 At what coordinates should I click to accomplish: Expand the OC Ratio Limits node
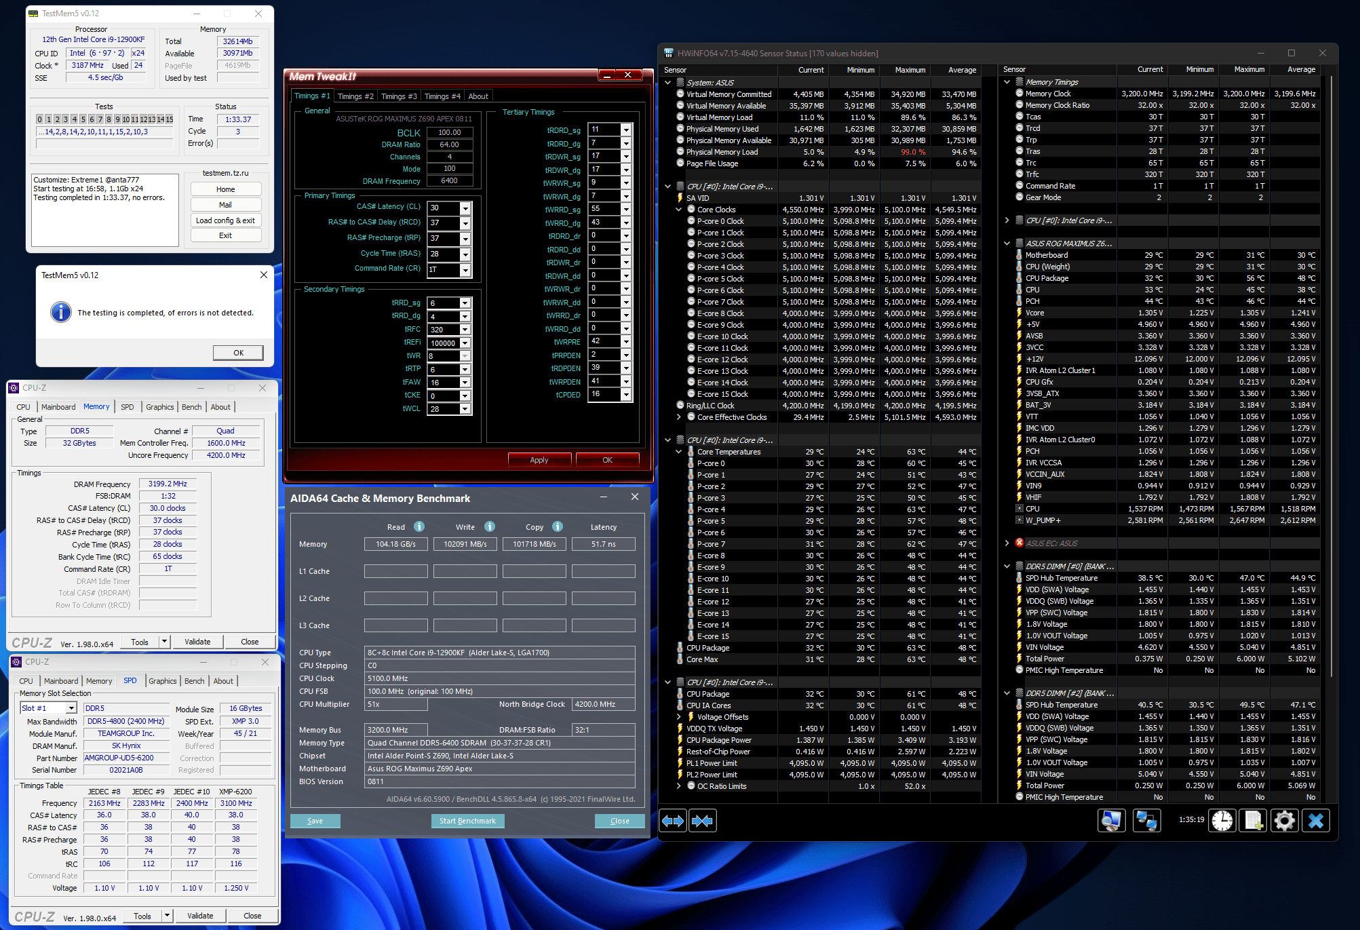[679, 786]
